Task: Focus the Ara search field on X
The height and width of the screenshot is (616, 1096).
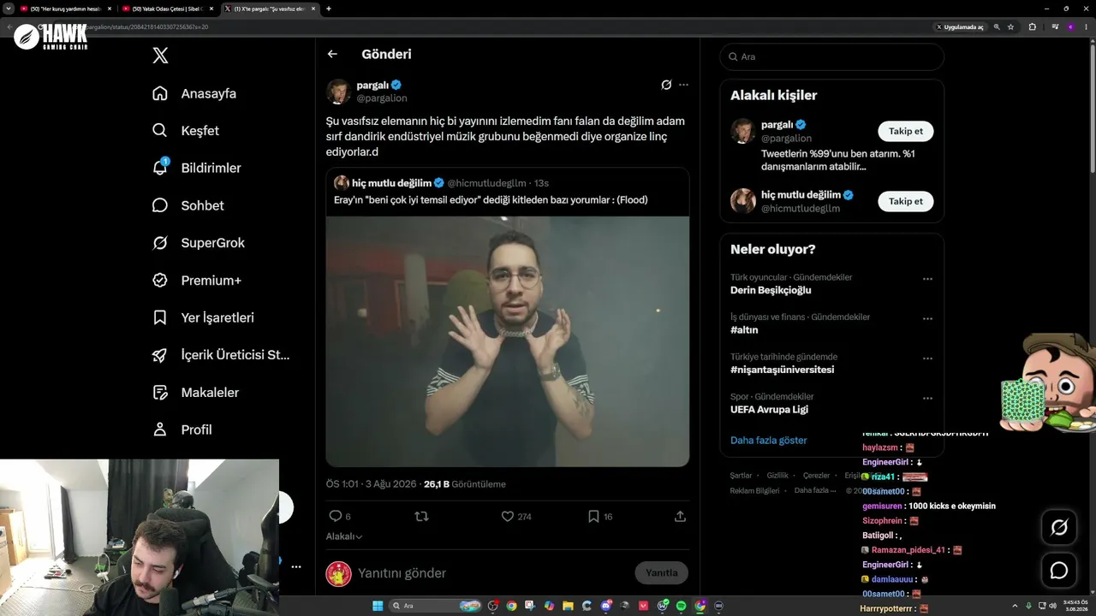Action: tap(831, 56)
